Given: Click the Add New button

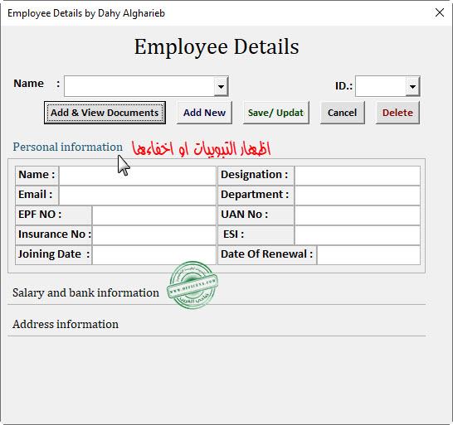Looking at the screenshot, I should point(204,113).
